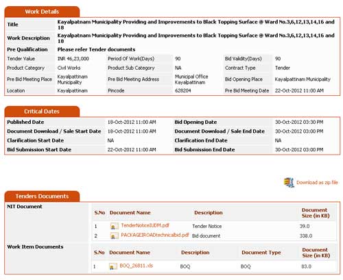Screen dimensions: 343x280
Task: Select the Tenders Documents section header
Action: click(42, 196)
